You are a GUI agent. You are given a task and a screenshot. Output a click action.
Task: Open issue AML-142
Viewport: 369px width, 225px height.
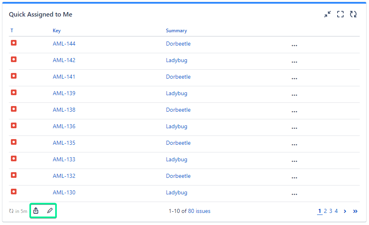(64, 60)
